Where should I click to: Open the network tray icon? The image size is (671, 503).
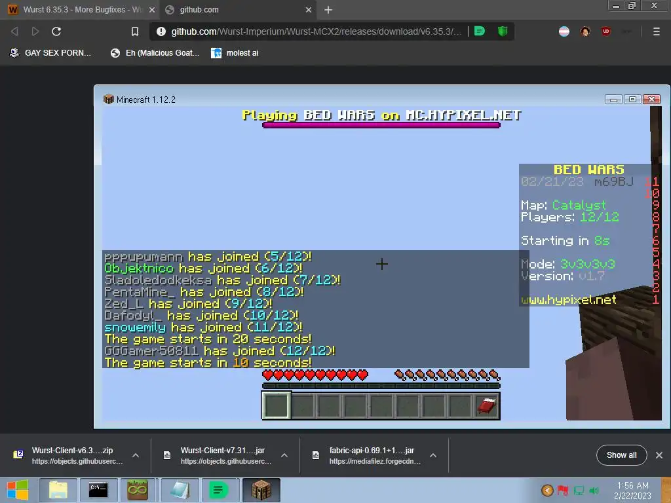click(x=579, y=490)
